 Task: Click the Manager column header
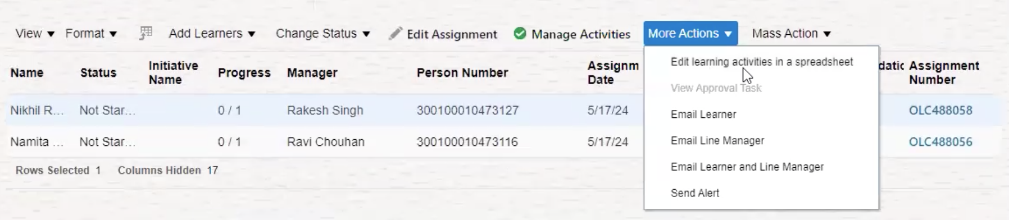pos(312,73)
